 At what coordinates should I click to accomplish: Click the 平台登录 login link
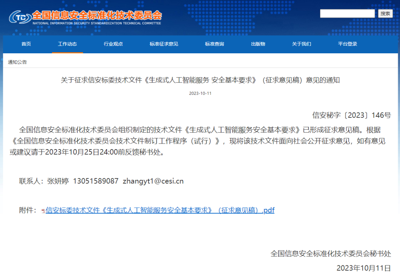[x=347, y=44]
